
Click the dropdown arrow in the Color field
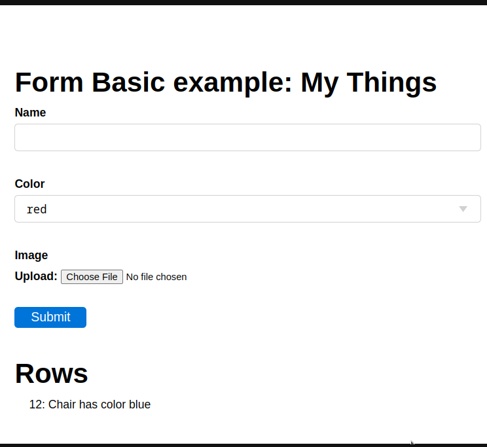pyautogui.click(x=463, y=209)
